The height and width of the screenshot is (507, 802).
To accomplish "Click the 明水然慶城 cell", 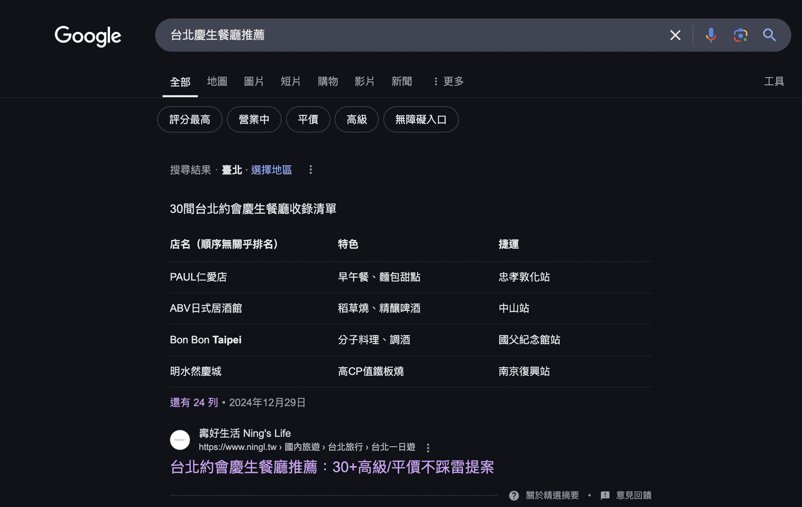I will pyautogui.click(x=196, y=371).
